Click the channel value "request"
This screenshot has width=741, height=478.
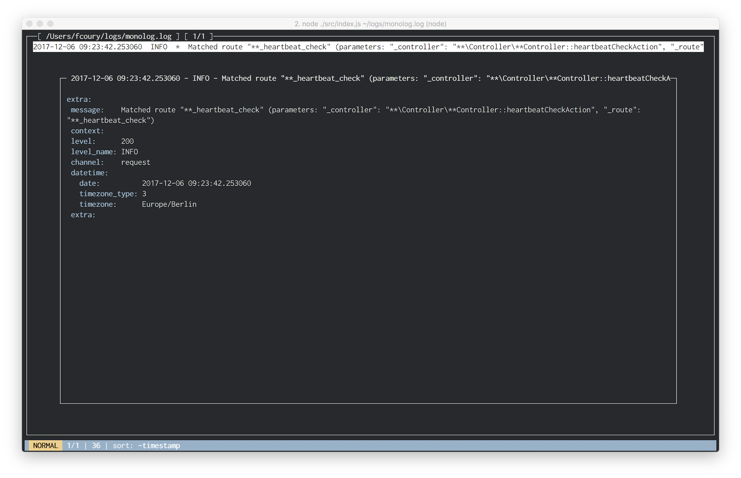click(x=136, y=162)
